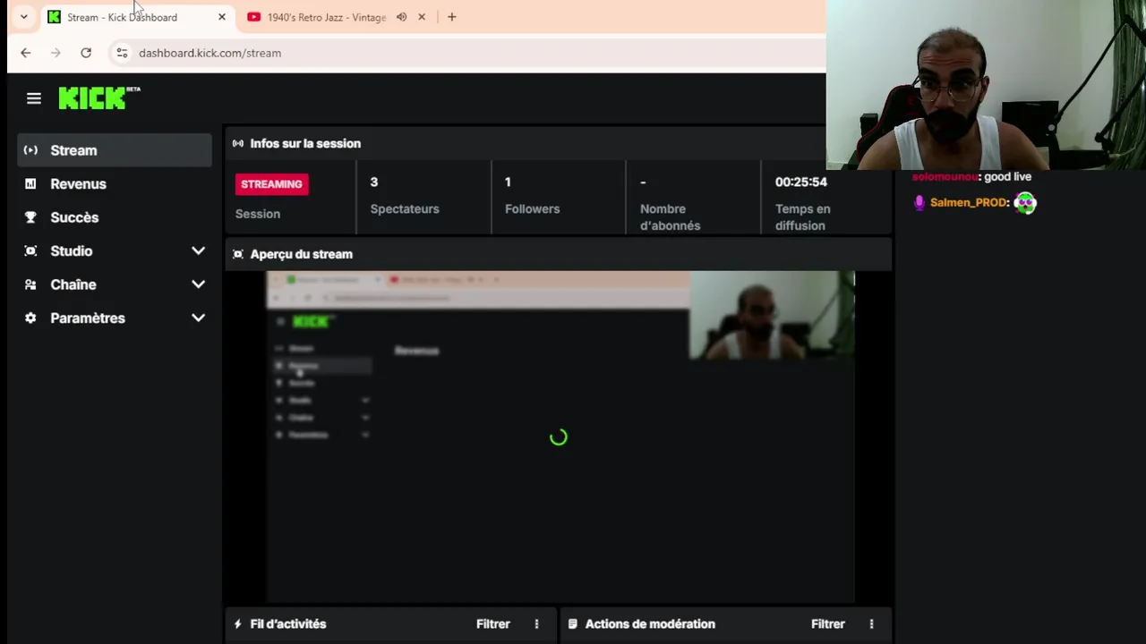Image resolution: width=1146 pixels, height=644 pixels.
Task: Close the 1940's Retro Jazz tab
Action: (x=422, y=17)
